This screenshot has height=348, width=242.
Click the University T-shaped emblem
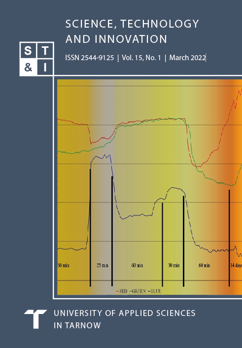[x=35, y=319]
